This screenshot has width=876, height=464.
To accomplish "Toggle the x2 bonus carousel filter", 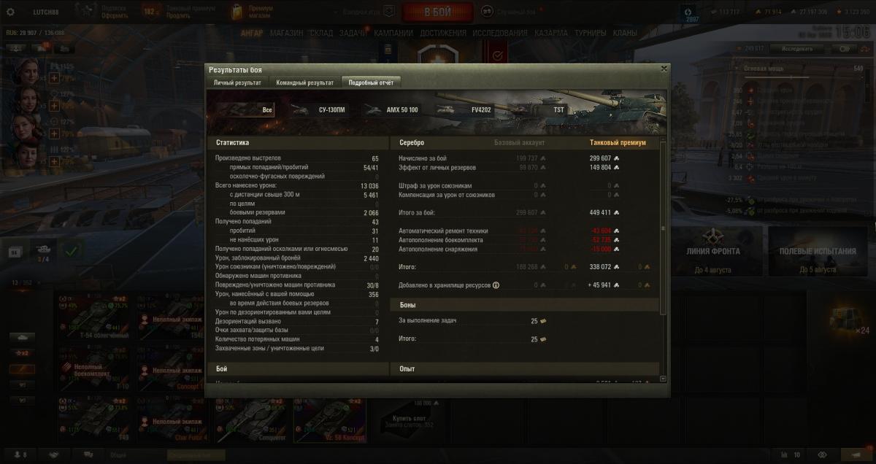I will point(22,354).
